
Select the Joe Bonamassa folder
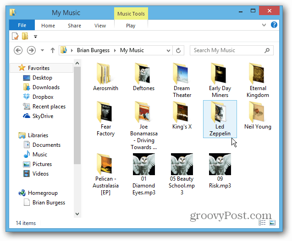coord(143,126)
